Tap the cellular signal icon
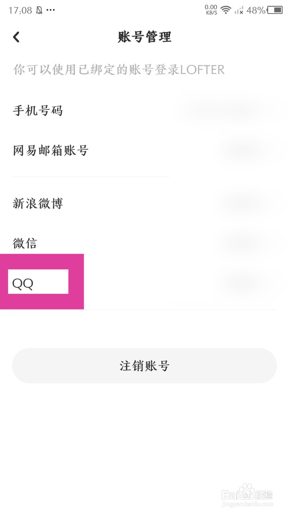This screenshot has width=289, height=514. (x=239, y=11)
